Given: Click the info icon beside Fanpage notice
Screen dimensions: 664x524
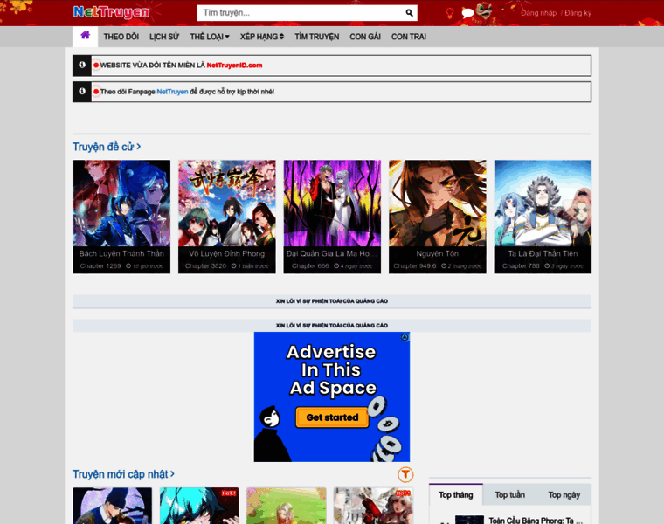Looking at the screenshot, I should (82, 92).
